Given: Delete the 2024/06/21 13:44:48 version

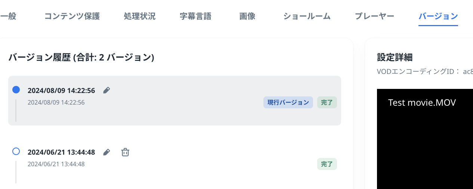Looking at the screenshot, I should pyautogui.click(x=125, y=152).
